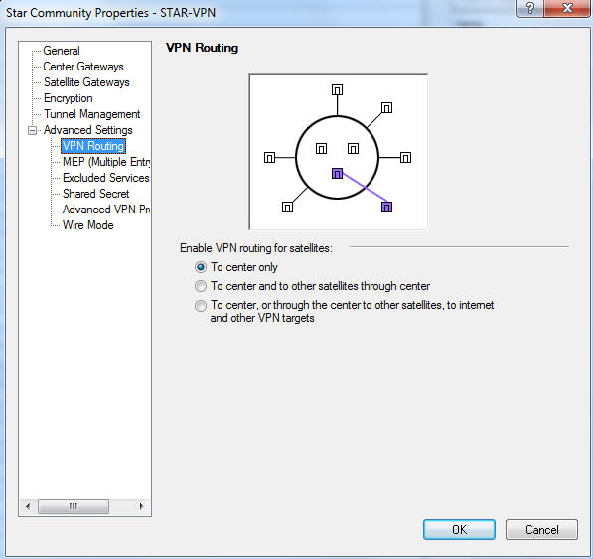Click the top satellite gateway icon in diagram
The height and width of the screenshot is (559, 593).
(337, 90)
